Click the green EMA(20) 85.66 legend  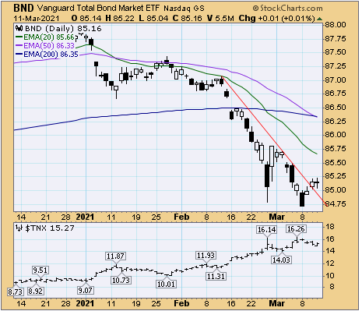45,37
